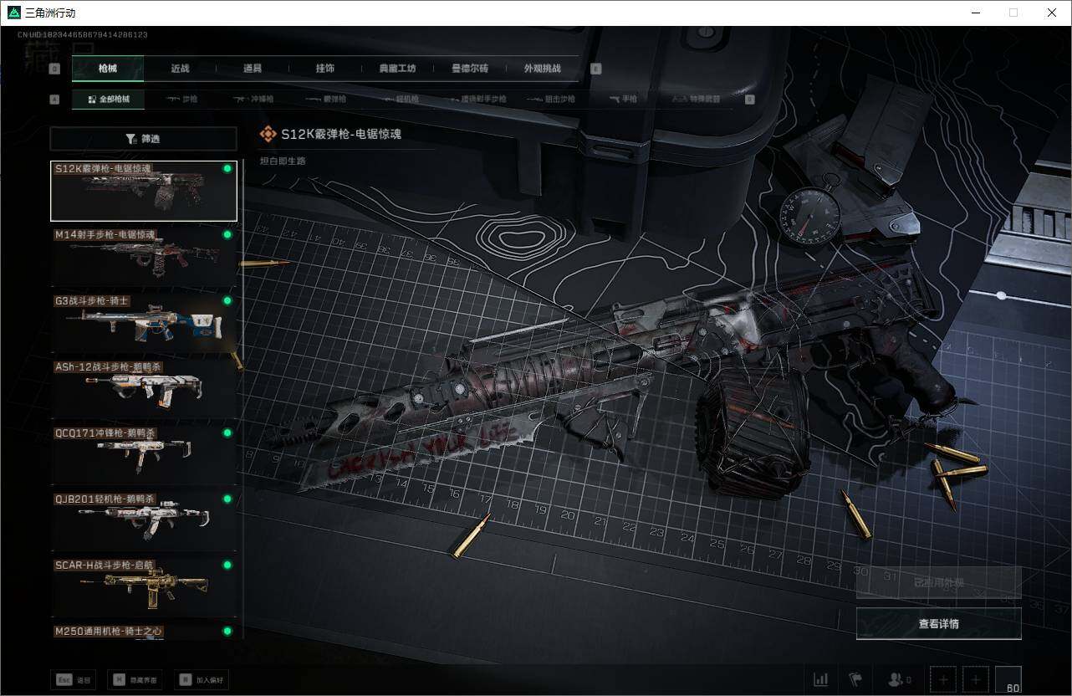Click the flag icon in bottom bar
The image size is (1072, 696).
(855, 679)
